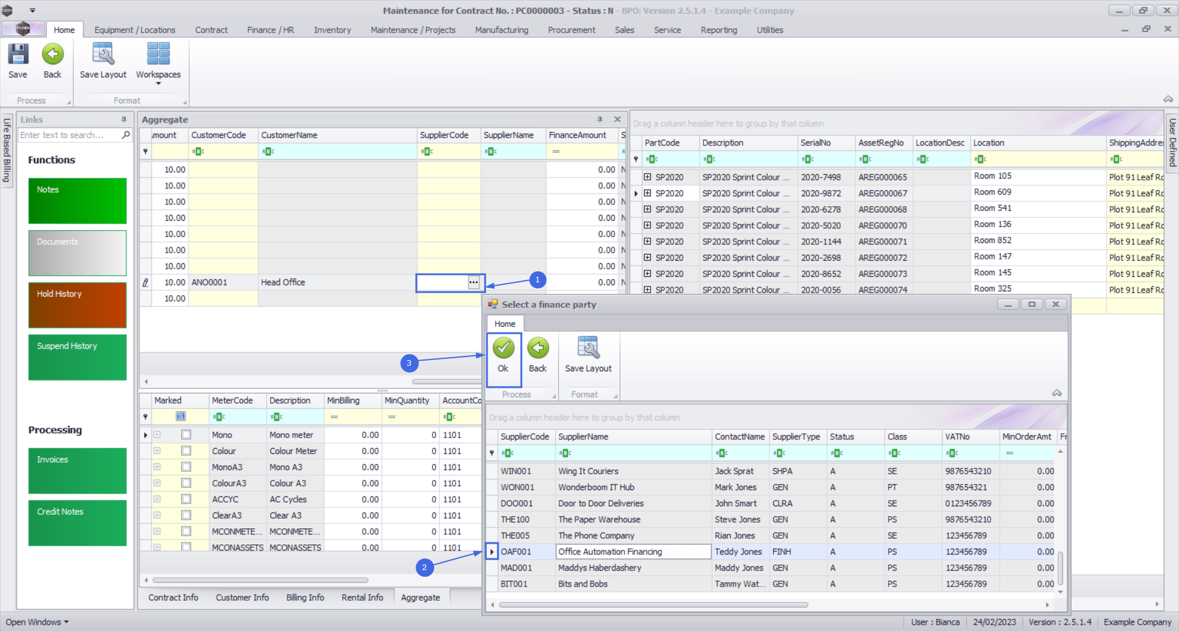Click the Documents function tile
This screenshot has height=632, width=1179.
pos(77,253)
